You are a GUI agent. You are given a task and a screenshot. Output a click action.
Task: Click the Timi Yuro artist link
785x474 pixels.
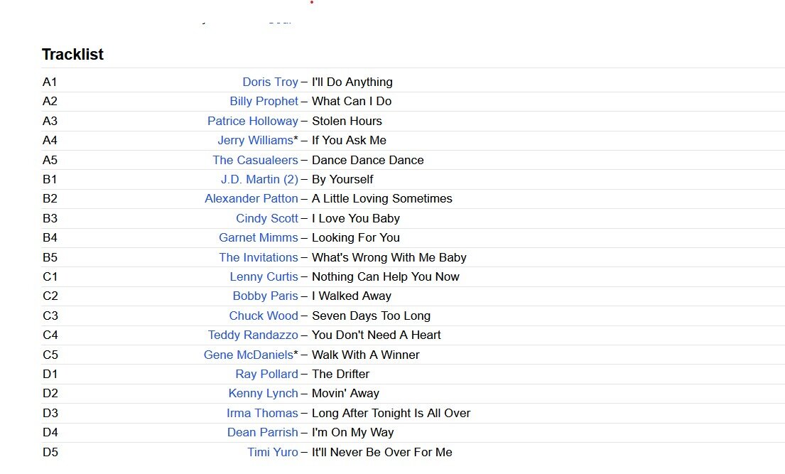(x=273, y=452)
